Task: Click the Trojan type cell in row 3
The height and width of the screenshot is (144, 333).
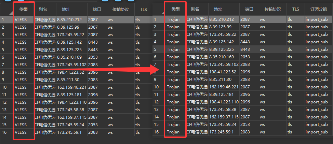Action: 173,34
